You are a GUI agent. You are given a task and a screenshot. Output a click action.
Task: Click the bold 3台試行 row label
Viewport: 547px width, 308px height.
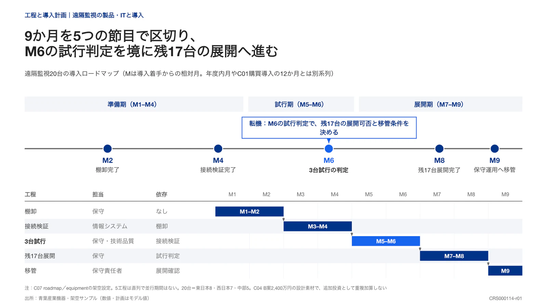35,241
